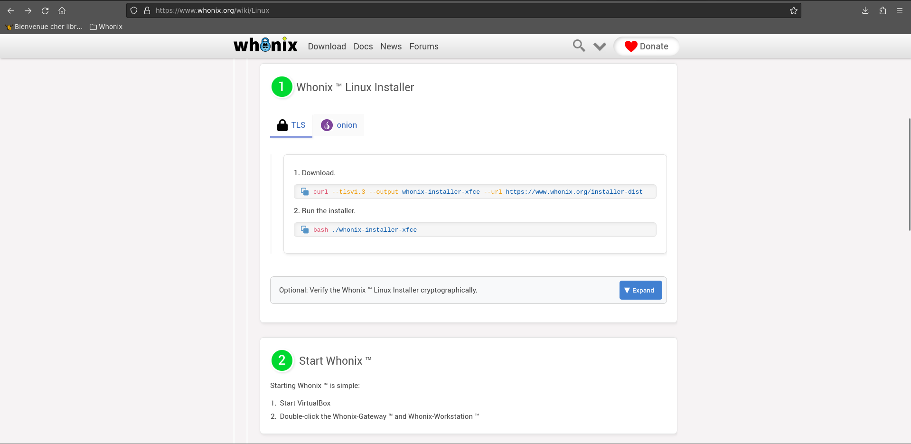The image size is (911, 444).
Task: Click the curl command text
Action: [478, 192]
